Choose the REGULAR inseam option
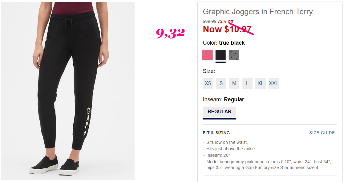The height and width of the screenshot is (182, 344). pyautogui.click(x=220, y=112)
